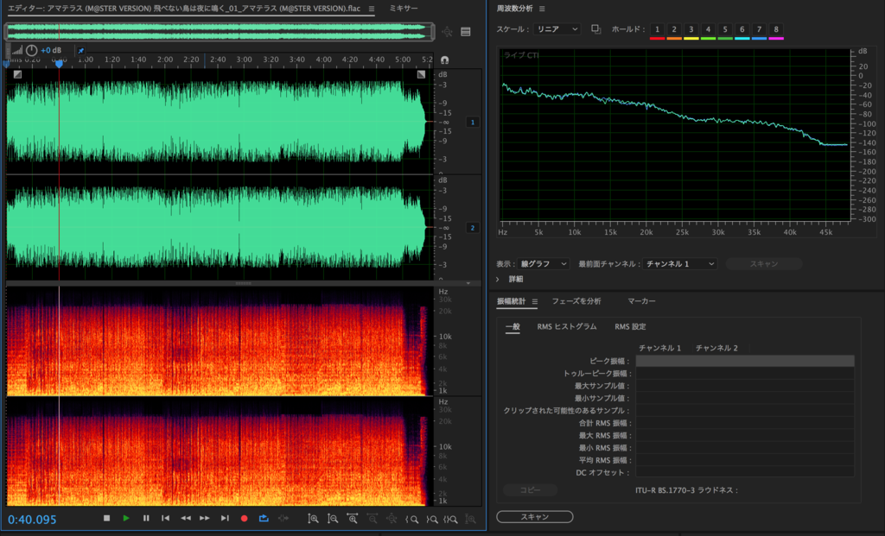Click the blue playhead marker on timeline
Image resolution: width=885 pixels, height=536 pixels.
point(59,64)
